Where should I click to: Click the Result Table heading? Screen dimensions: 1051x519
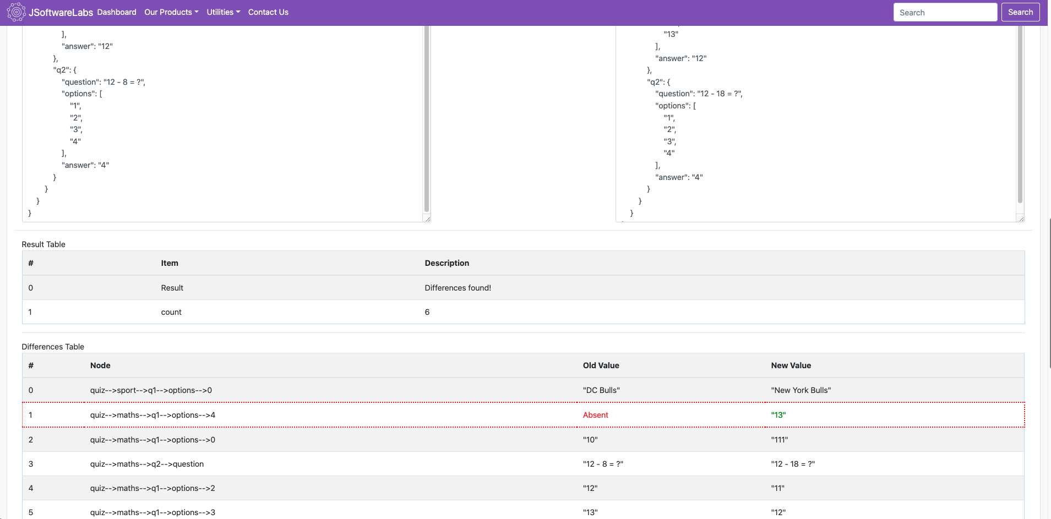point(43,244)
